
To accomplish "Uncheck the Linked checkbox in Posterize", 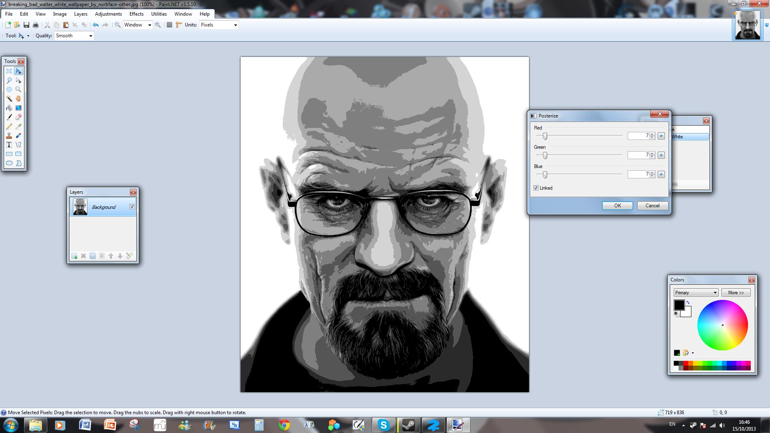I will click(536, 188).
